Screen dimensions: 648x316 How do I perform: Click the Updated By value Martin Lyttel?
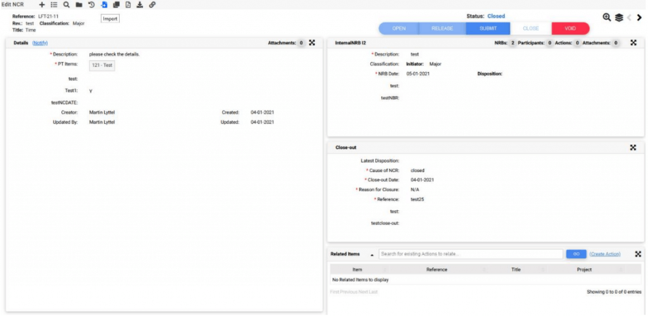pyautogui.click(x=102, y=122)
